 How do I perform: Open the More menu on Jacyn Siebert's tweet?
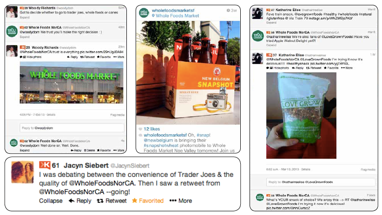(181, 201)
